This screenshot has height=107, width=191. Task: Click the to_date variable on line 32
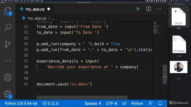point(44,32)
